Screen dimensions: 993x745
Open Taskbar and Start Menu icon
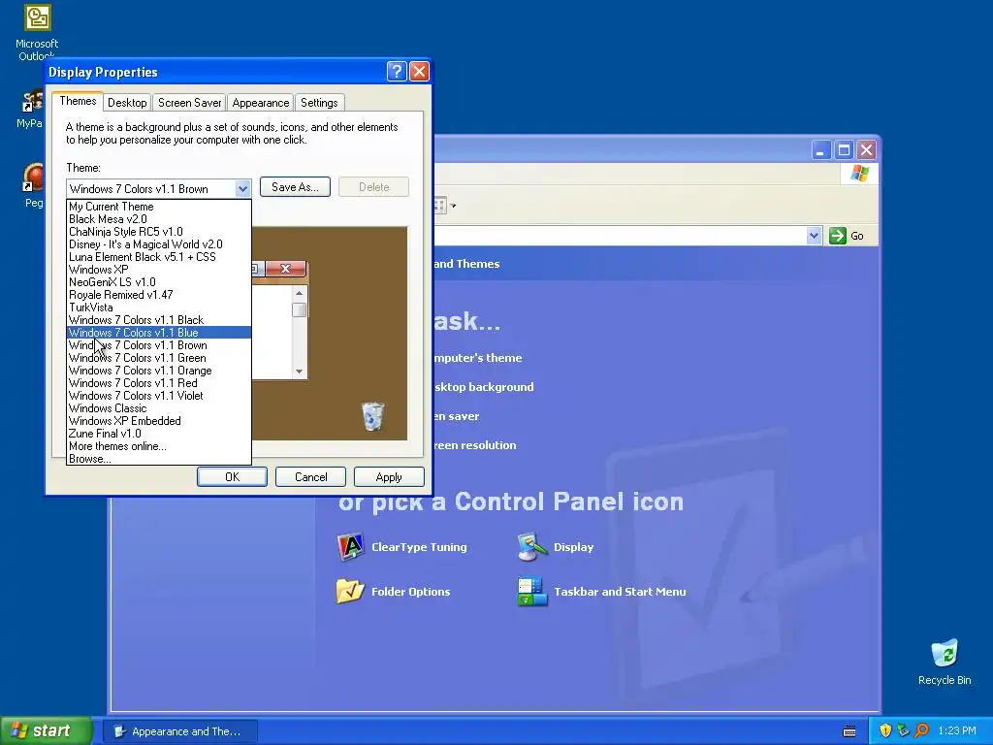pyautogui.click(x=532, y=591)
